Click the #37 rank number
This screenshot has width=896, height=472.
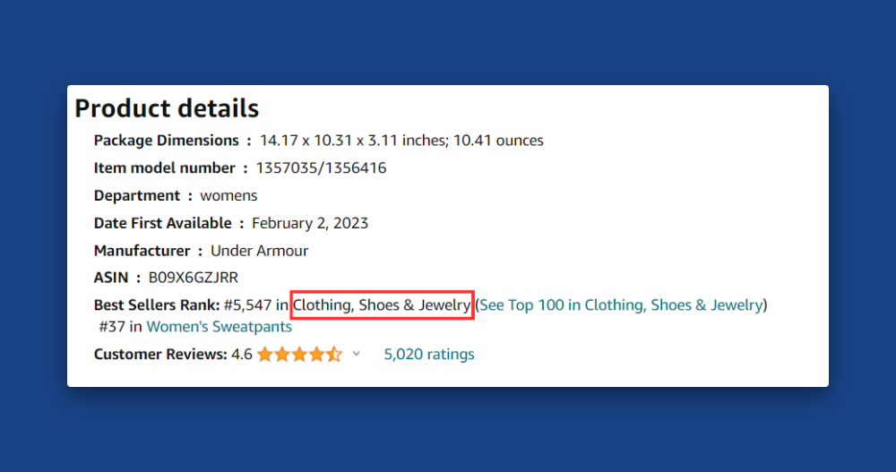pos(110,327)
